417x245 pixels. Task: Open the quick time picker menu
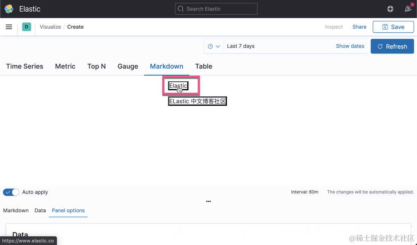214,46
